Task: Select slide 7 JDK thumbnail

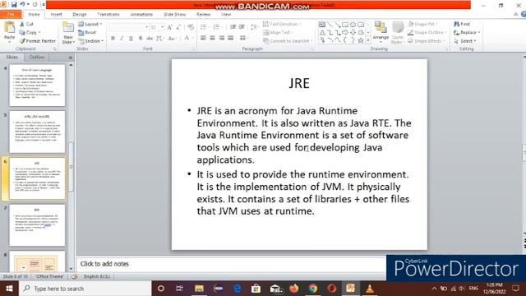Action: coord(37,225)
